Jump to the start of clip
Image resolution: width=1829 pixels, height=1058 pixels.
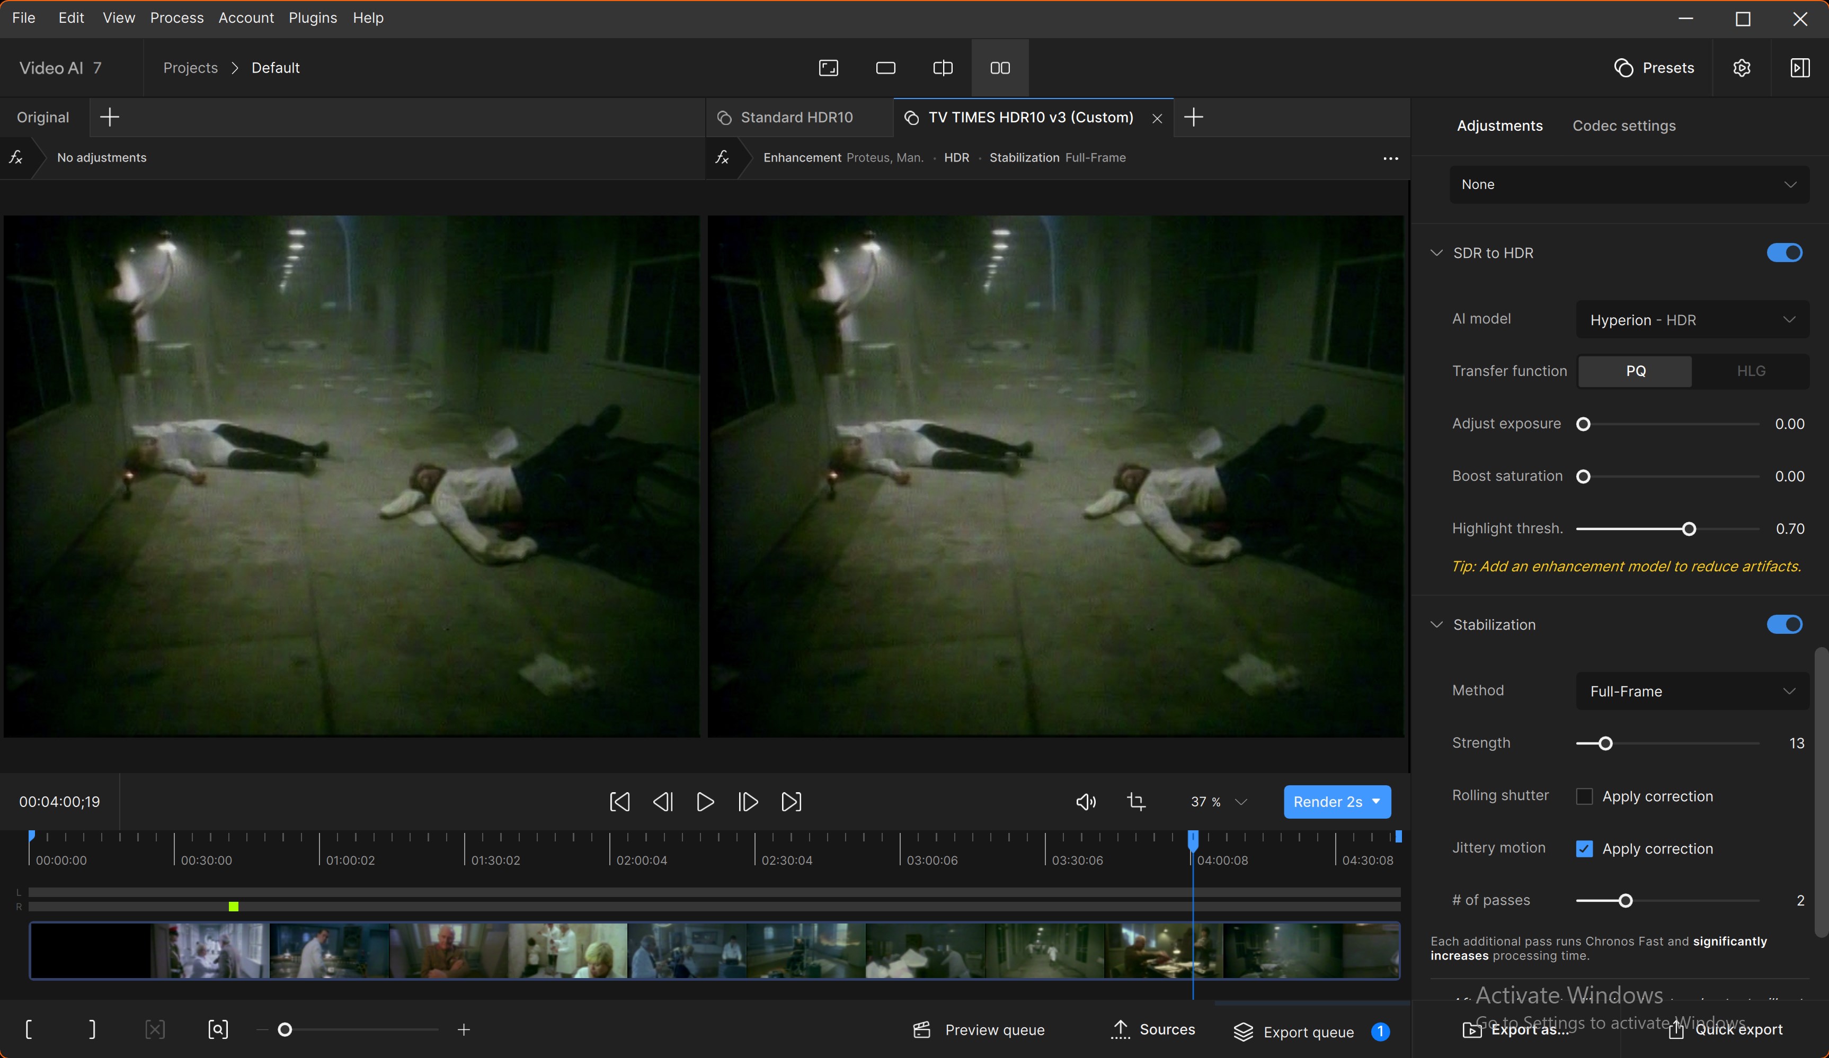pos(619,801)
